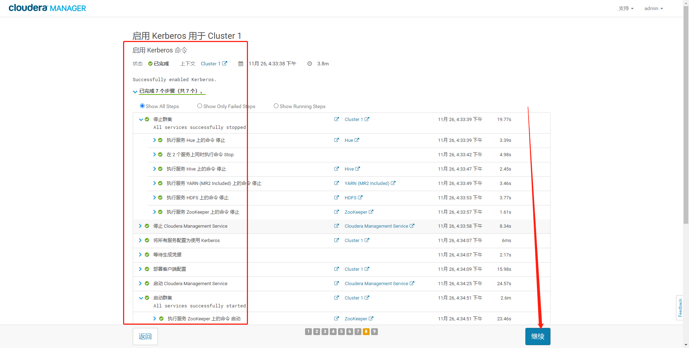
Task: Expand the 执行服务 HDFS 上的命令 停止 step
Action: pyautogui.click(x=155, y=198)
